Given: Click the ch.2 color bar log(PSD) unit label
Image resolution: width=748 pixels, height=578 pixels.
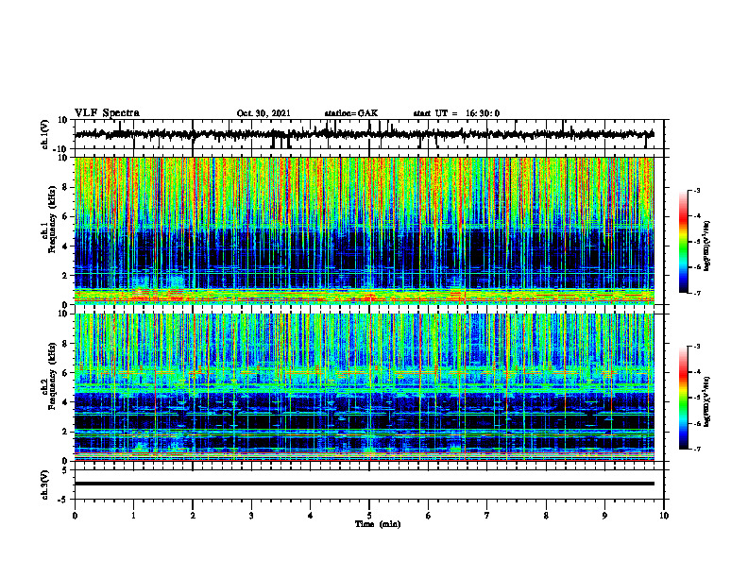Looking at the screenshot, I should 707,401.
